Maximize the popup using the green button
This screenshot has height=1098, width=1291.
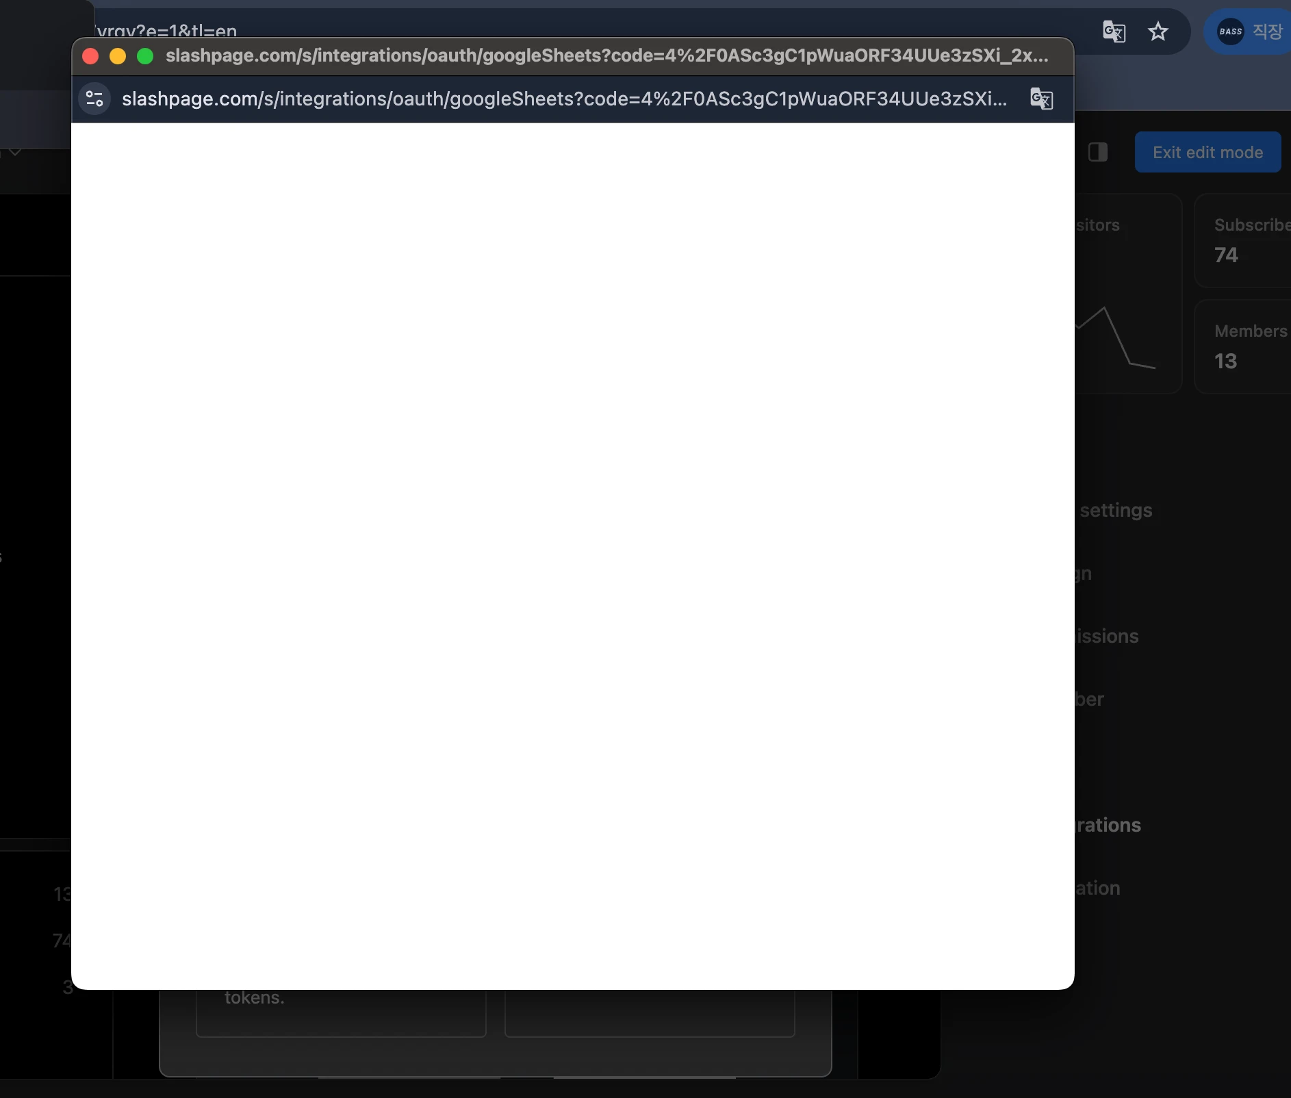145,56
